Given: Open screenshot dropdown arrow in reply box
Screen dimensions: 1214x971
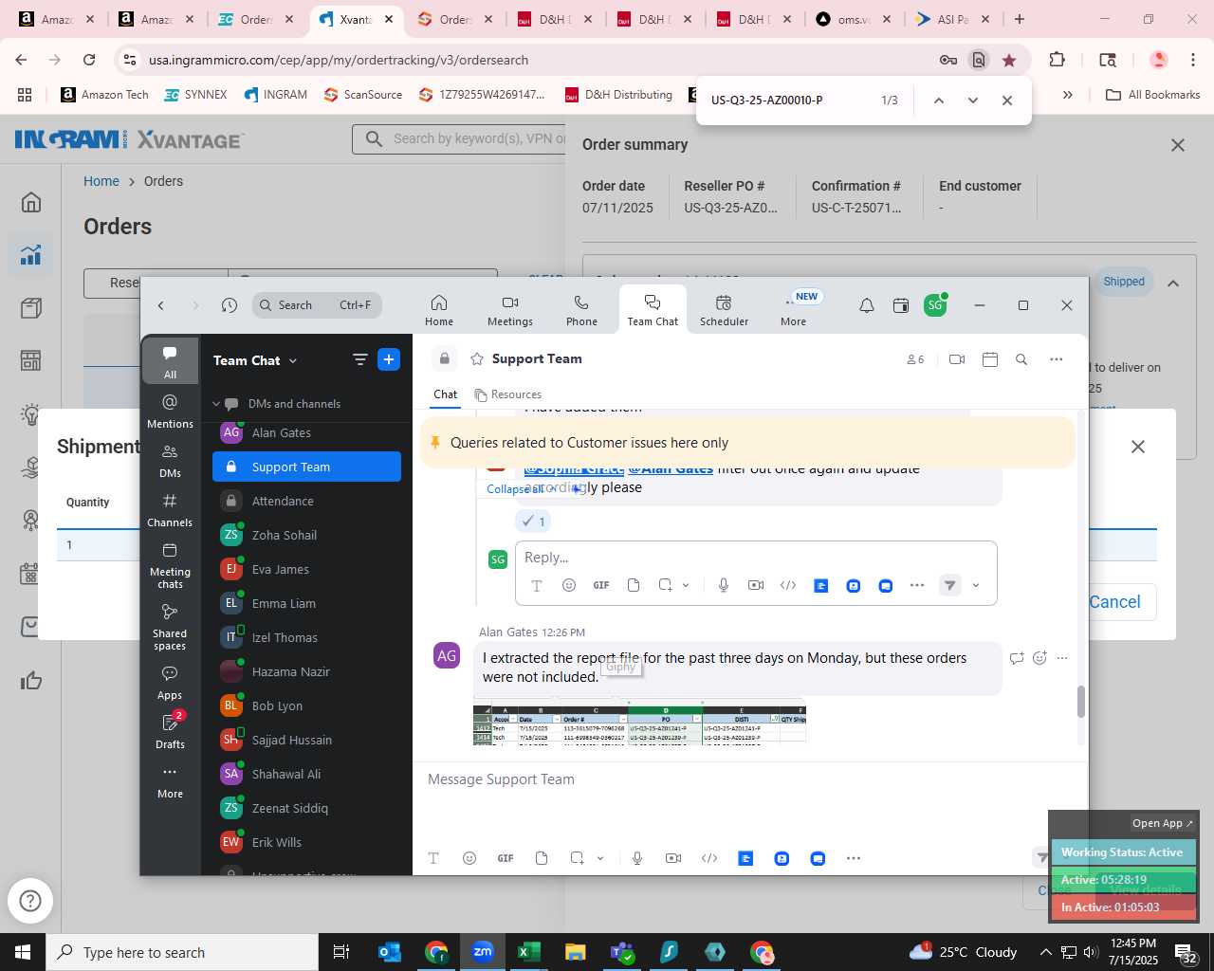Looking at the screenshot, I should click(x=686, y=585).
